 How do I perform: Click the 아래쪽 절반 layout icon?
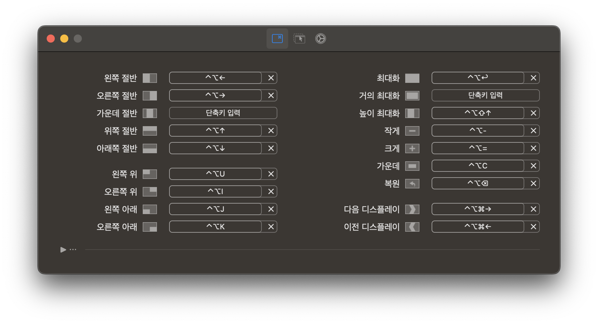[x=150, y=148]
